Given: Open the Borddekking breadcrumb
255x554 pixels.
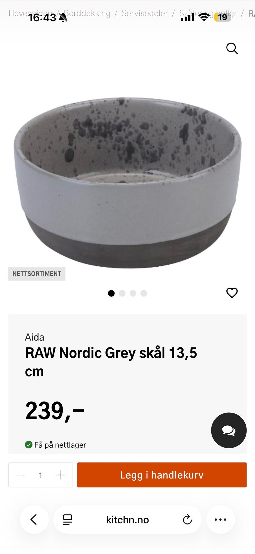Looking at the screenshot, I should 87,13.
